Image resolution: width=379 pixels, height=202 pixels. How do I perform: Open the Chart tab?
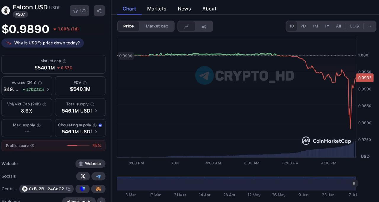tap(129, 9)
